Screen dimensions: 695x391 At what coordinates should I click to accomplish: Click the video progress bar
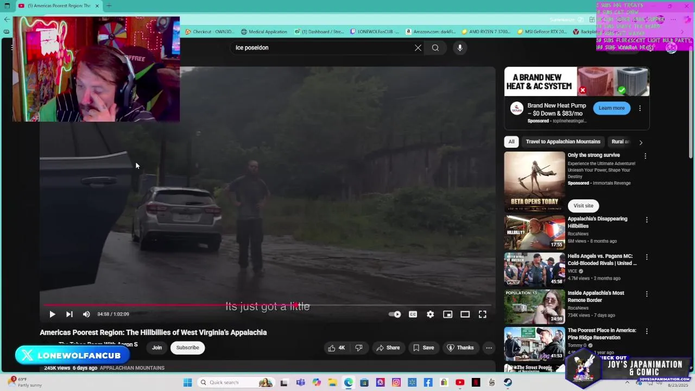click(x=267, y=305)
